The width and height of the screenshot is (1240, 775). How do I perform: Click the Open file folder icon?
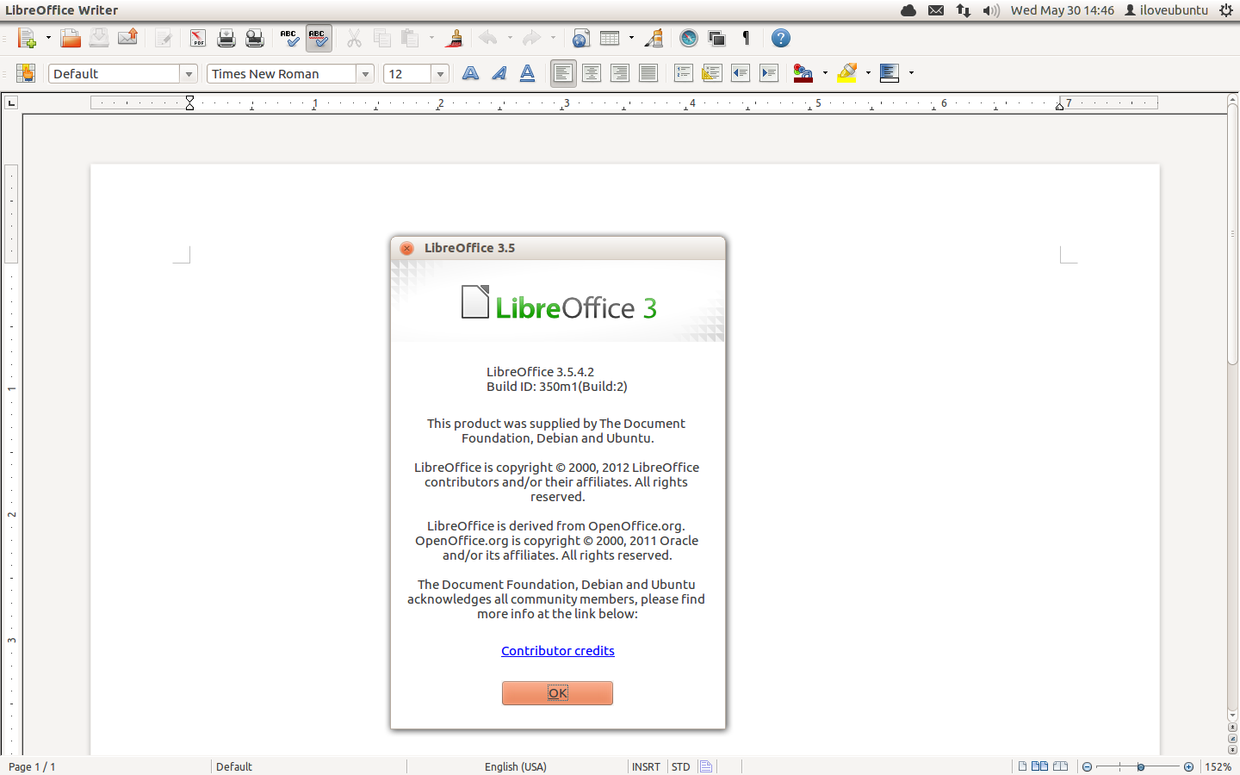71,38
